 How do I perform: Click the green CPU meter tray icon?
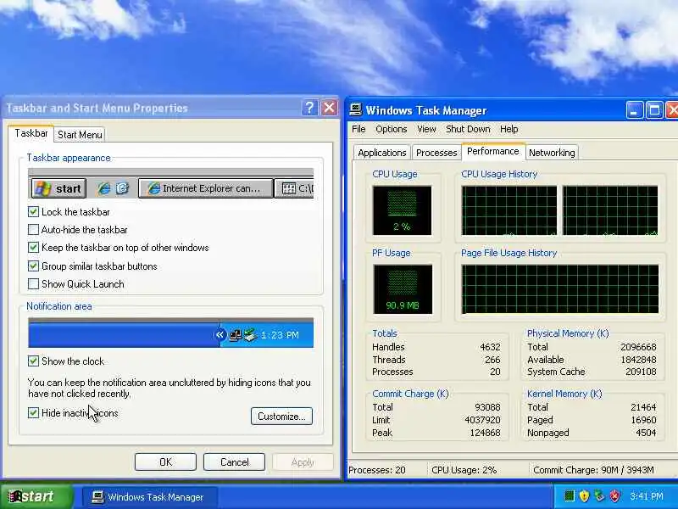click(x=569, y=496)
